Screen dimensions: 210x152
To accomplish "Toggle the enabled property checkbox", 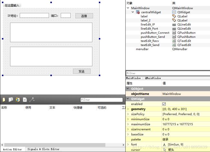I will pos(164,104).
